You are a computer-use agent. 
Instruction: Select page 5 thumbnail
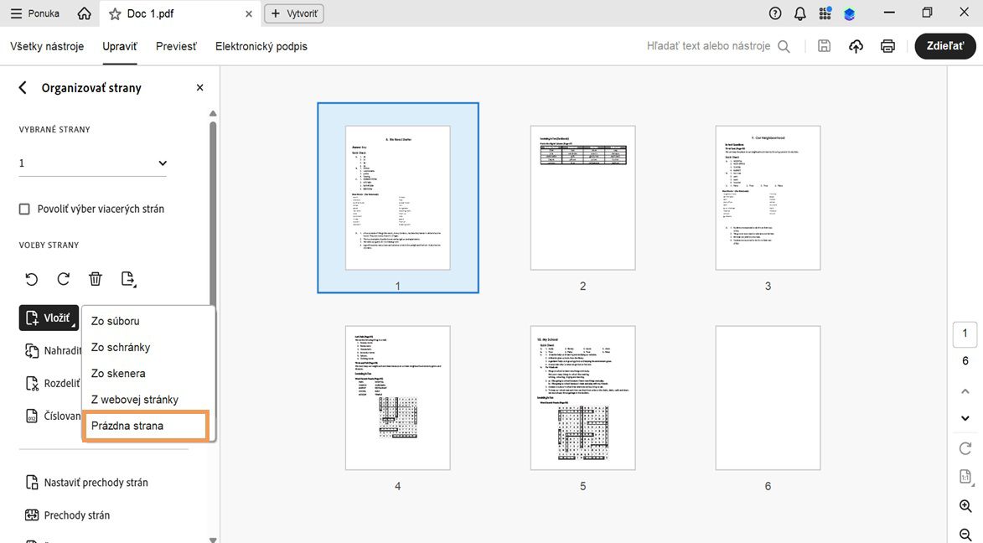click(x=583, y=397)
